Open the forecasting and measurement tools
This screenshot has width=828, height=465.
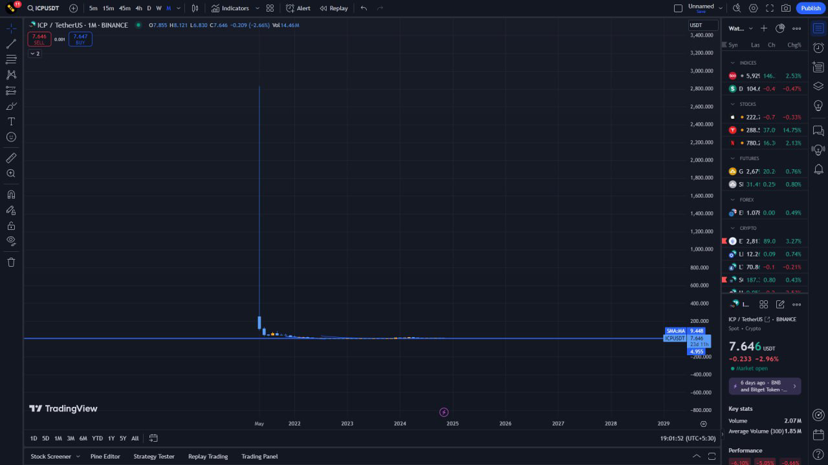click(11, 90)
